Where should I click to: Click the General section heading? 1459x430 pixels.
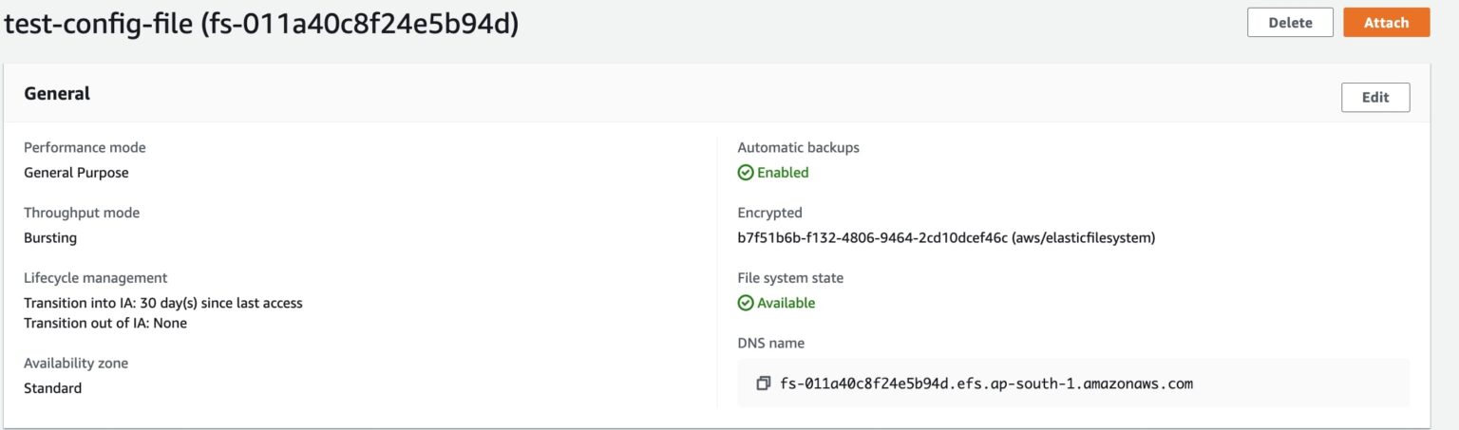click(x=57, y=93)
